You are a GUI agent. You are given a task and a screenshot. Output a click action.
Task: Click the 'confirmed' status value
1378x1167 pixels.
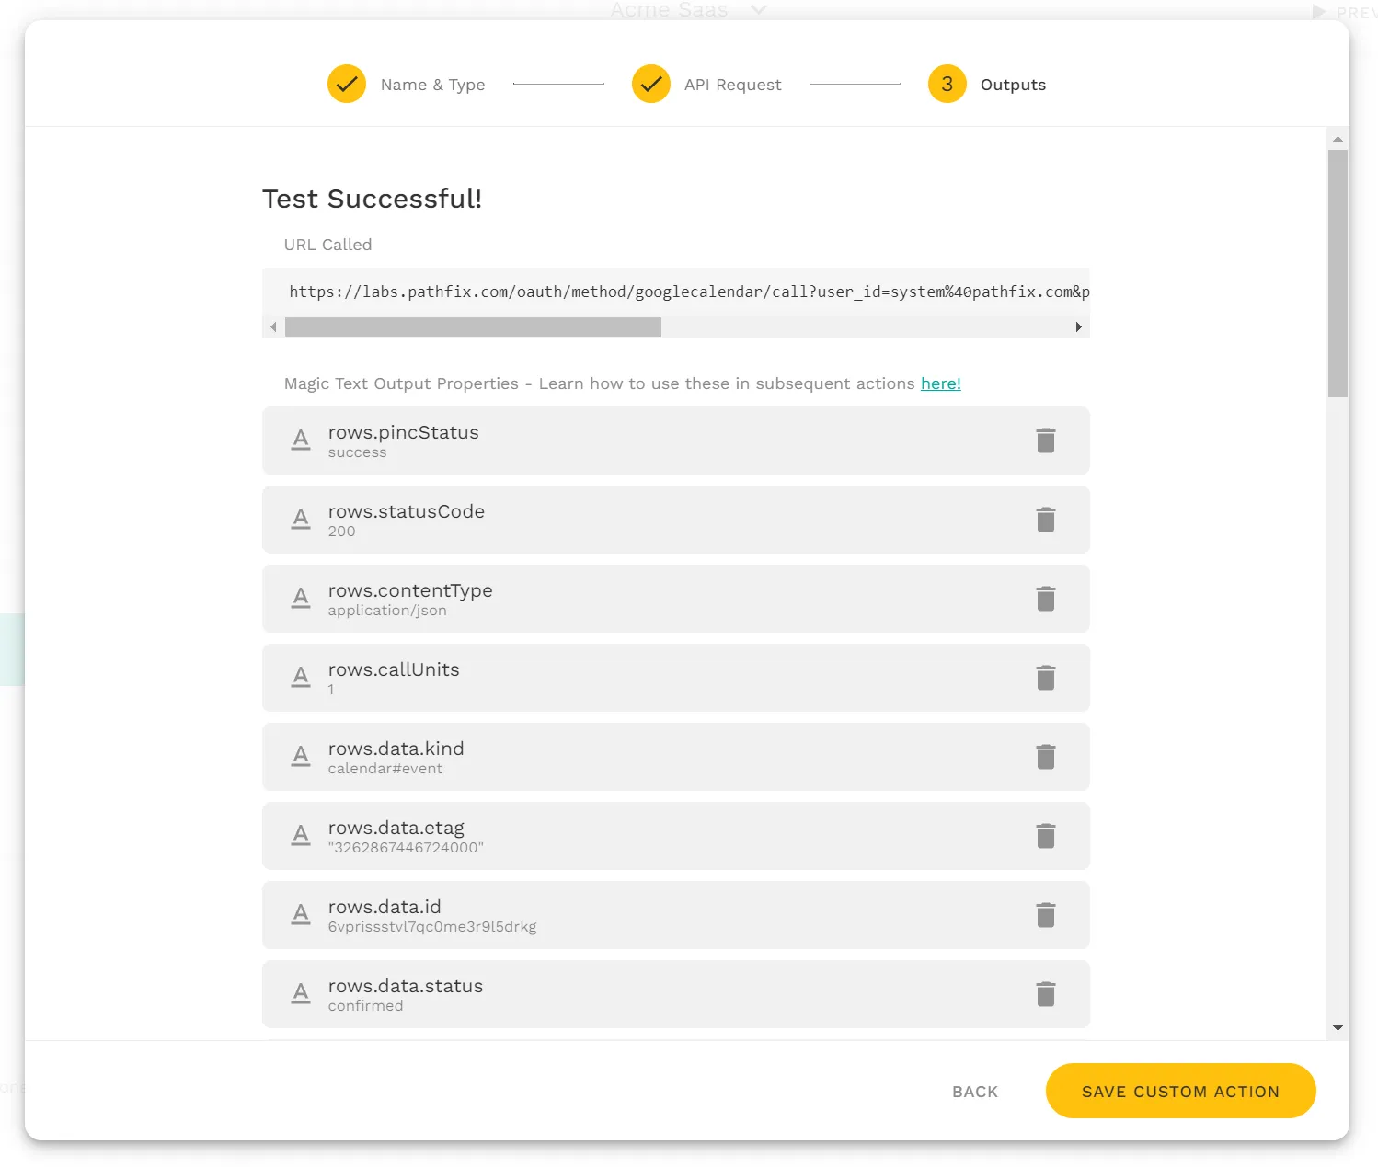click(x=366, y=1006)
